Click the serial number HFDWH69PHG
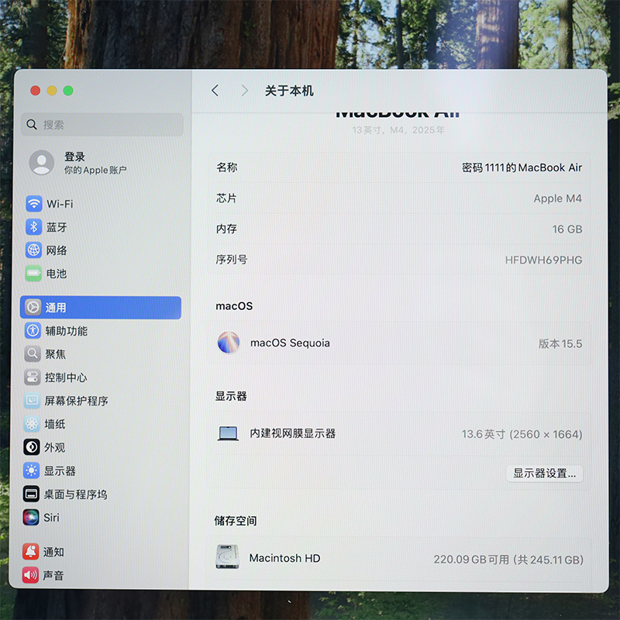 (x=544, y=260)
